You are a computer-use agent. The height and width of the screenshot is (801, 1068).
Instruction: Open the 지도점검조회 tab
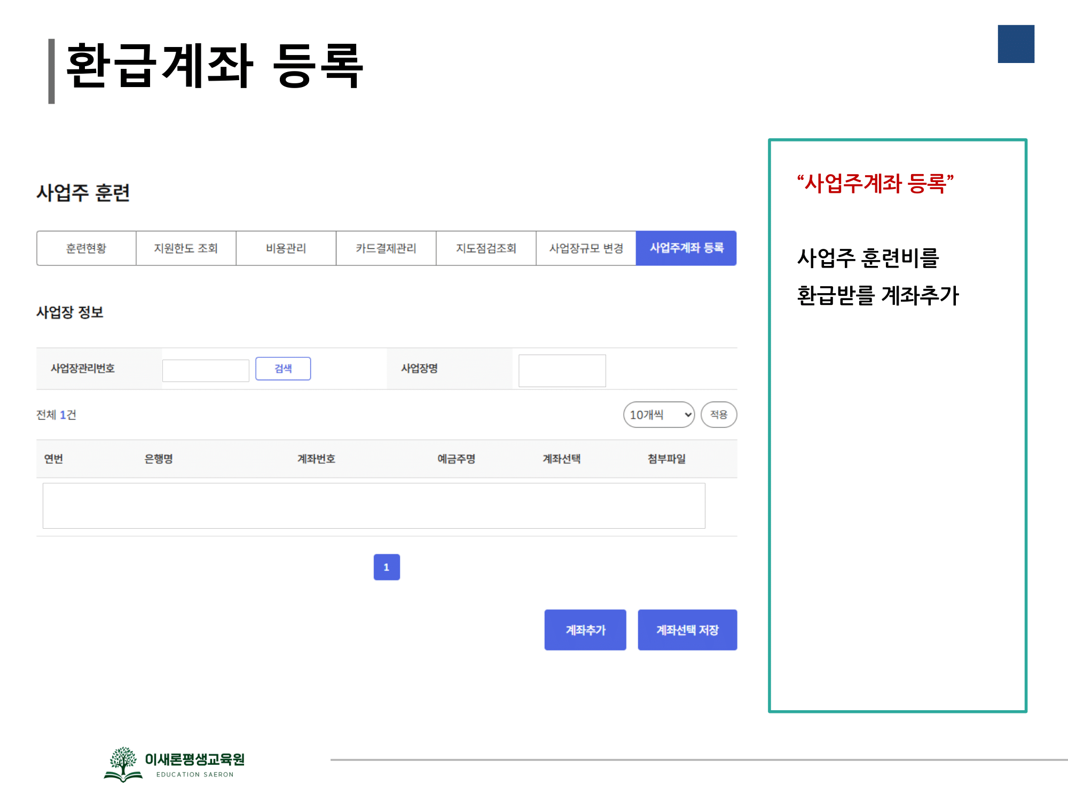(486, 248)
